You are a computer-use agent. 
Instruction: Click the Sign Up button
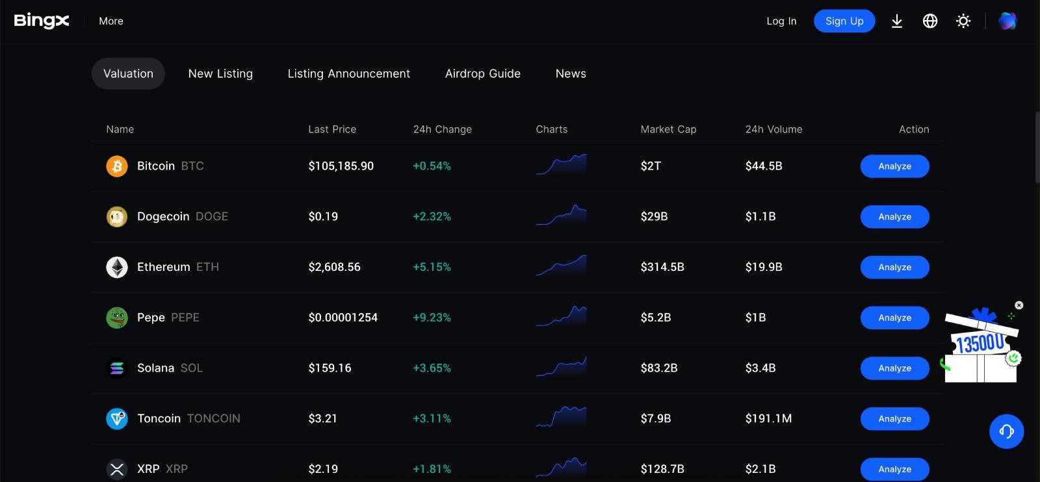(844, 21)
